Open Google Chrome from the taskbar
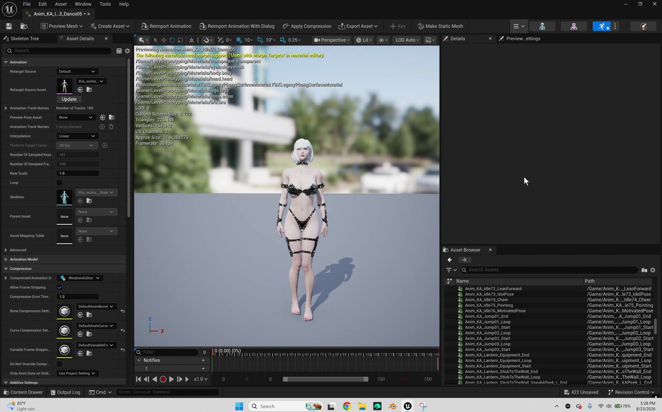This screenshot has width=662, height=412. (346, 406)
